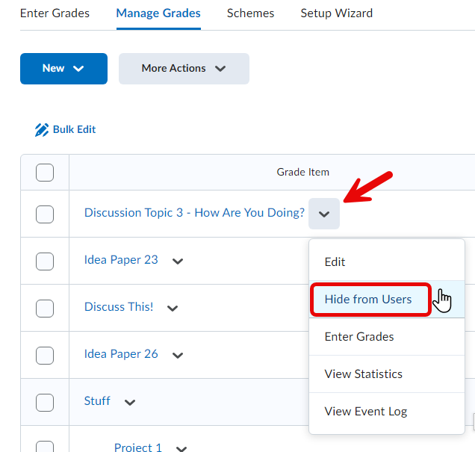Select Edit from the context menu
This screenshot has width=475, height=452.
(x=335, y=262)
